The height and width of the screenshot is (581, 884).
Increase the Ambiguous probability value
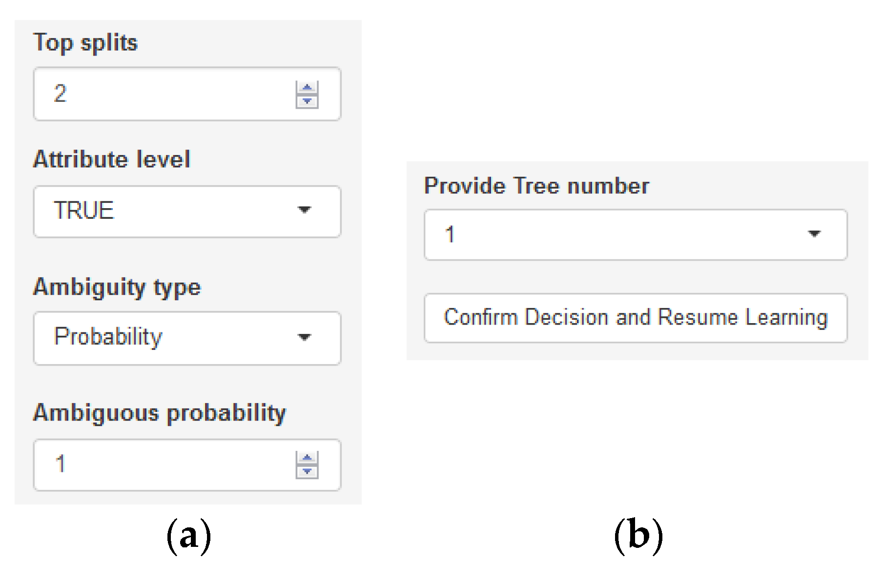(x=307, y=458)
